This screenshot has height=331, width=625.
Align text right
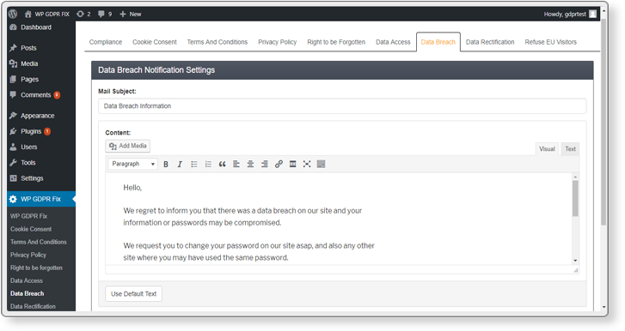(264, 164)
